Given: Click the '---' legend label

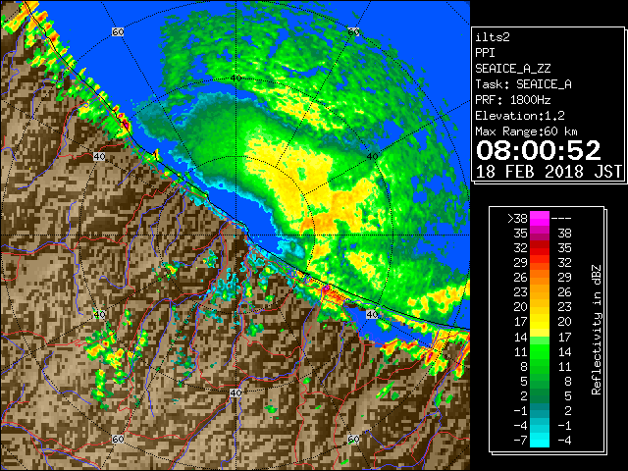Looking at the screenshot, I should click(560, 219).
